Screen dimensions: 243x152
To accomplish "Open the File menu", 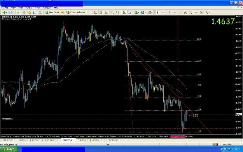I will [x=7, y=8].
